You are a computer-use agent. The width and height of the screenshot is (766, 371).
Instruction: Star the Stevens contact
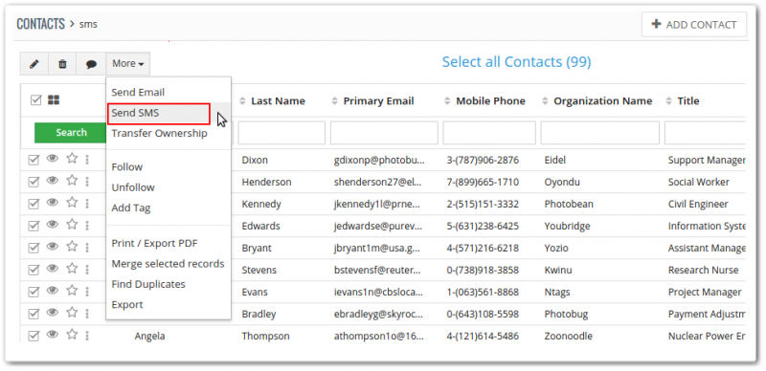click(x=72, y=268)
